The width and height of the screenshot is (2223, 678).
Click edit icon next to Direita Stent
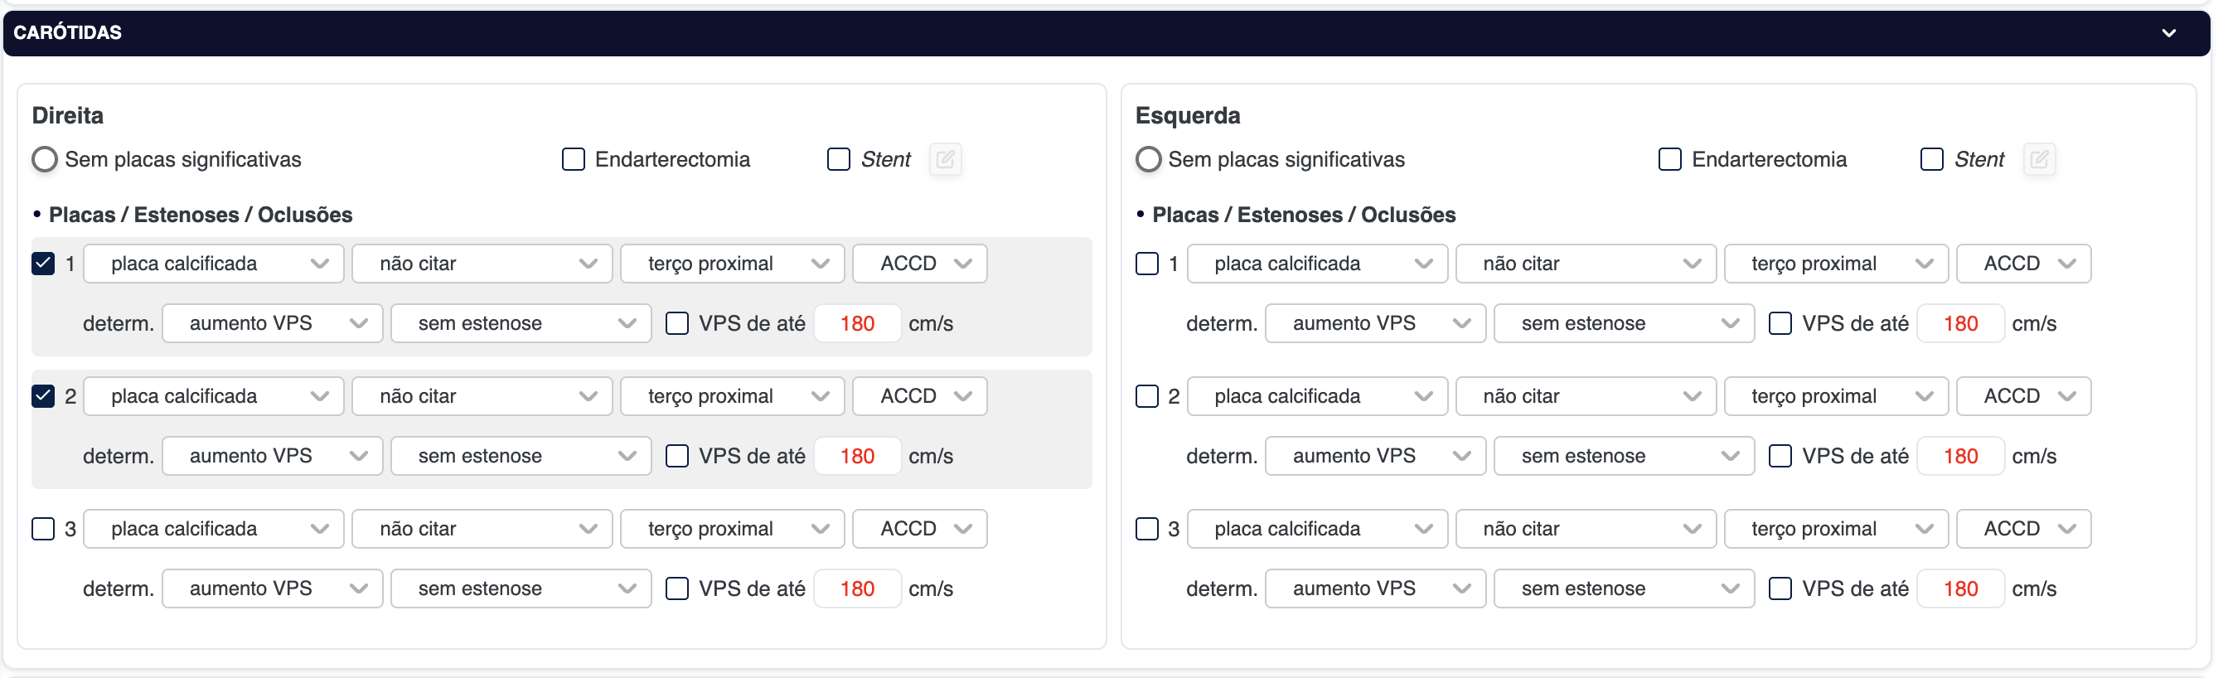point(945,160)
